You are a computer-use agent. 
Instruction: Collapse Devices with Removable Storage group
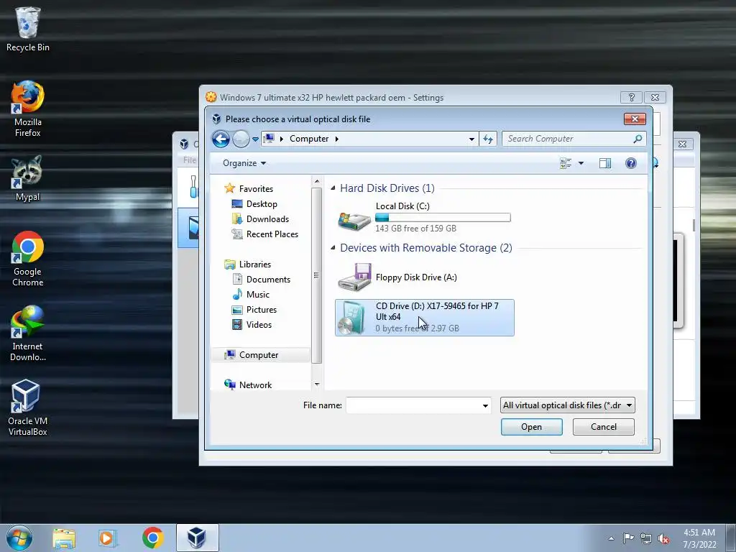(x=333, y=248)
